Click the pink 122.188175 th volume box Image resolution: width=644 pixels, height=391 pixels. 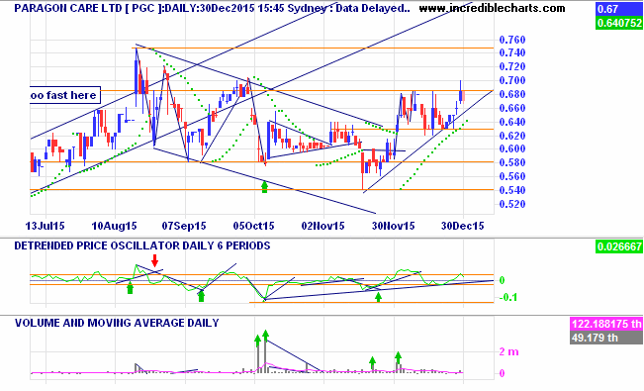coord(606,324)
